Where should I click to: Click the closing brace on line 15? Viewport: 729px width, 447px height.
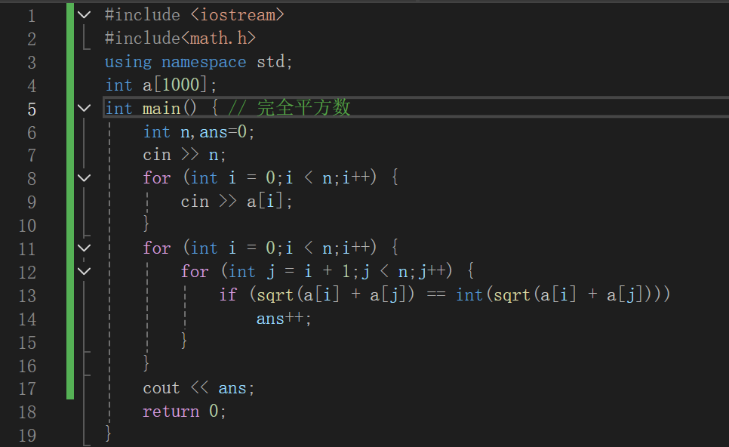184,341
